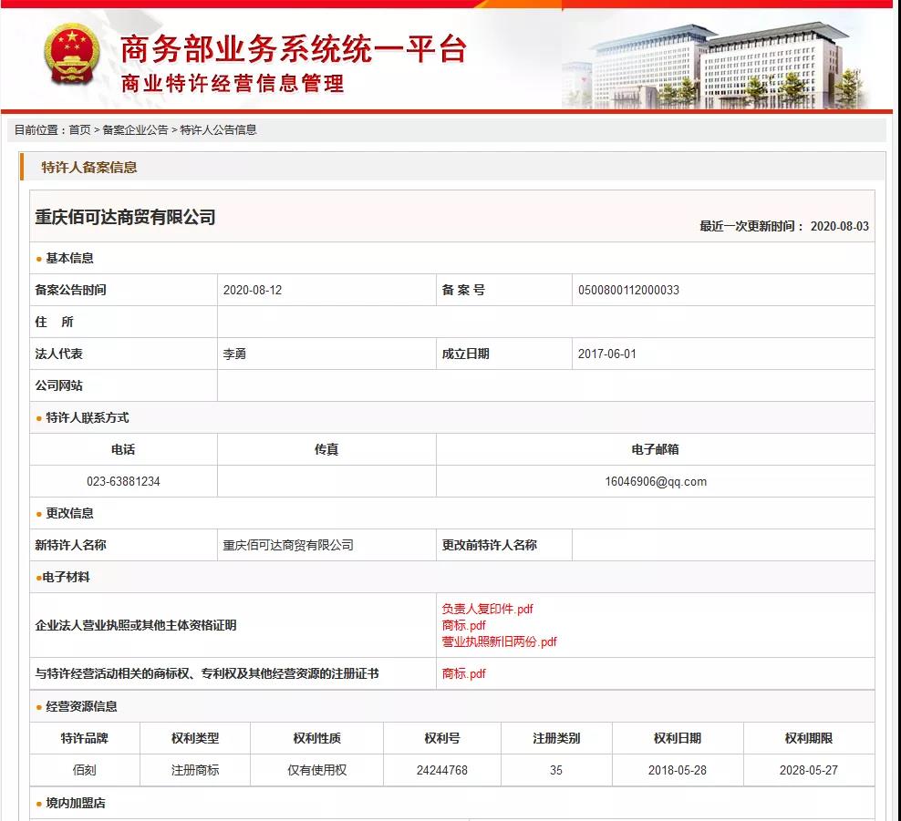901x821 pixels.
Task: Select the phone number 023-63881234
Action: pos(123,482)
